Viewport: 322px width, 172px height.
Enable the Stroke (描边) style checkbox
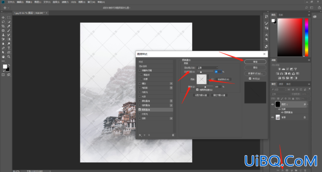coord(140,83)
